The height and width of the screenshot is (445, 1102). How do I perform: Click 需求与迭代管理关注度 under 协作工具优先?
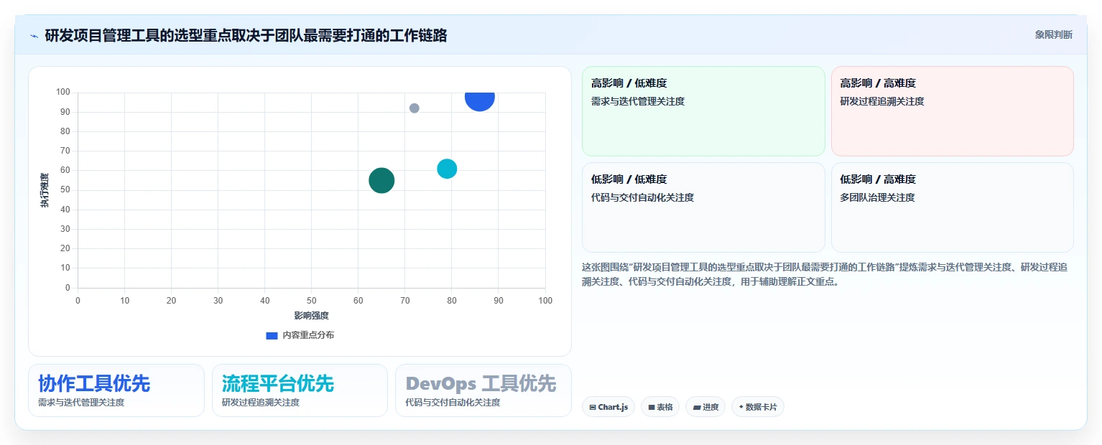click(x=81, y=403)
